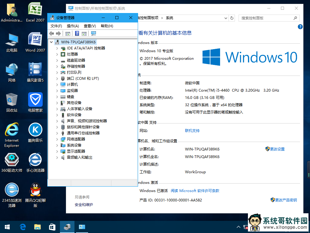Expand 网络适配器 node

[57, 139]
